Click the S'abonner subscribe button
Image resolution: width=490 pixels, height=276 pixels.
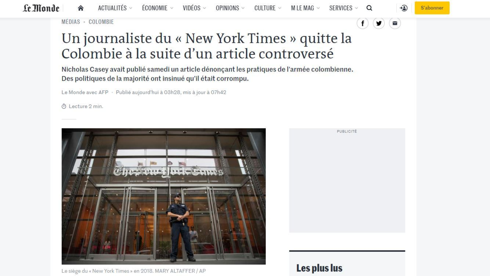(x=432, y=8)
